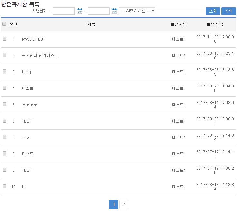Click the 보낸시각 column header
240x211 pixels.
tap(215, 24)
